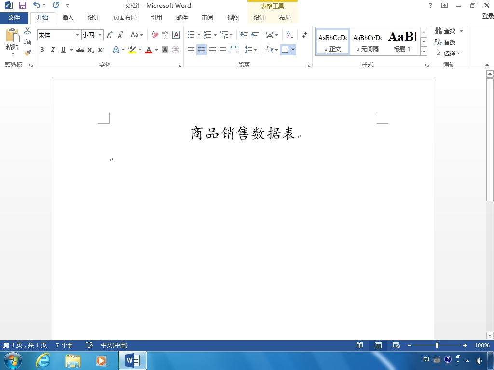Open Word Help question mark
Viewport: 494px width, 370px height.
430,5
